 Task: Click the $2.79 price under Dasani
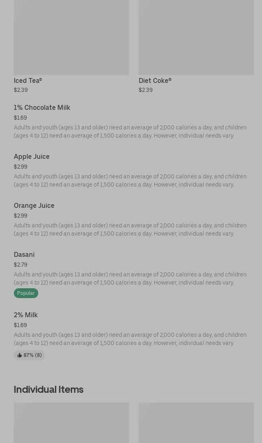(20, 265)
